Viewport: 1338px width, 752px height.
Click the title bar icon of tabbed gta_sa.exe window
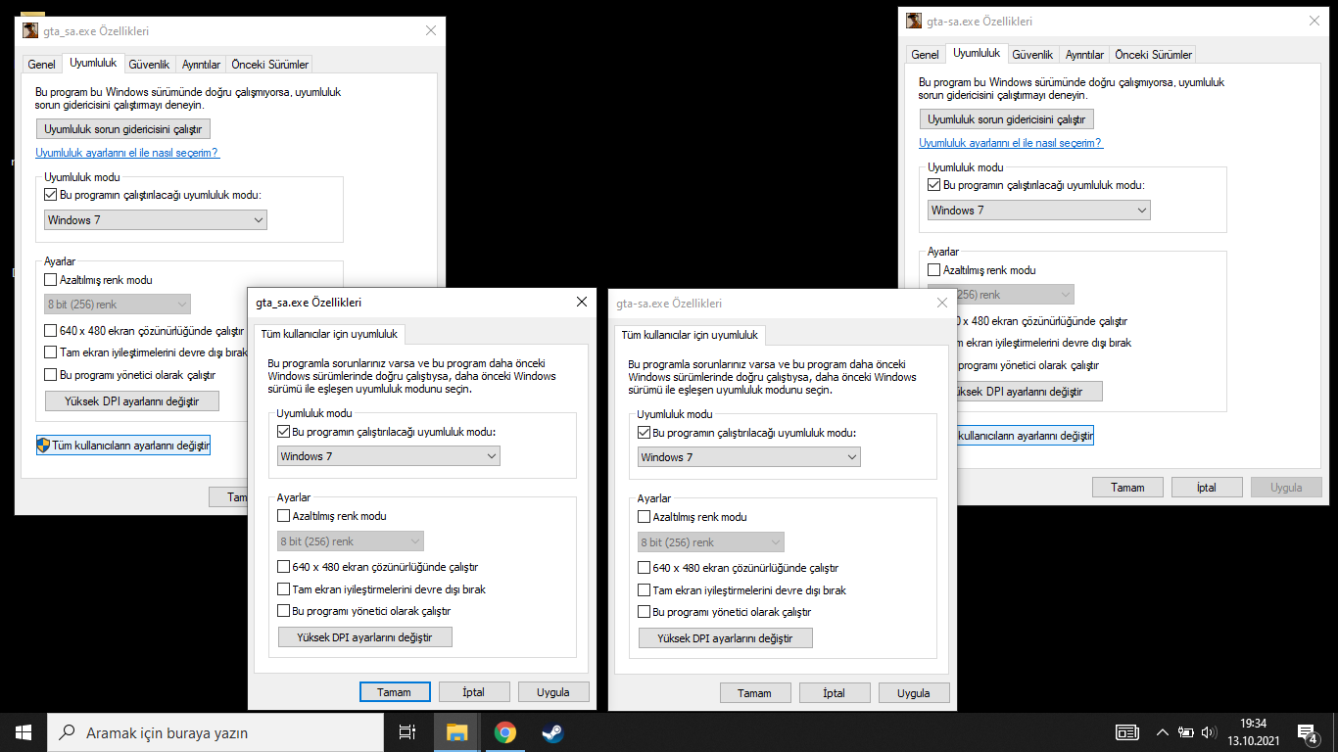coord(30,30)
